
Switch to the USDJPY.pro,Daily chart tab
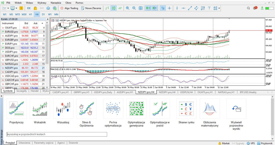point(102,92)
